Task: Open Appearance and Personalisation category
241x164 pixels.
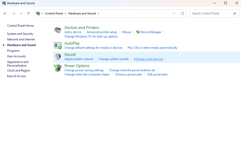Action: point(18,64)
